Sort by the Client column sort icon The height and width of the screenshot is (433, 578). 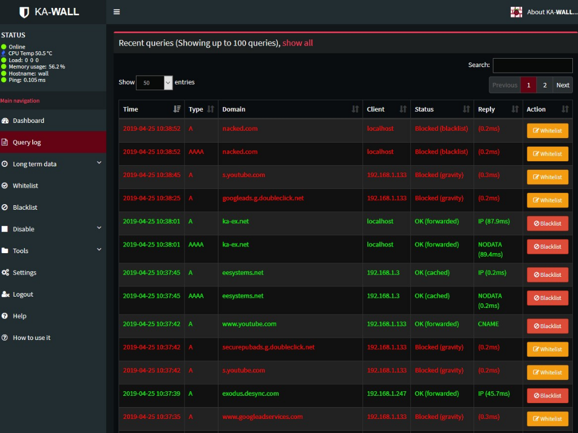coord(403,109)
